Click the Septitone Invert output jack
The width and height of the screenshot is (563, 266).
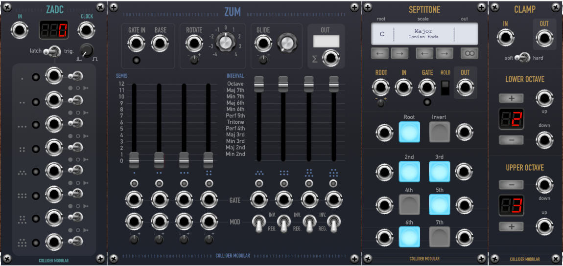[x=464, y=132]
